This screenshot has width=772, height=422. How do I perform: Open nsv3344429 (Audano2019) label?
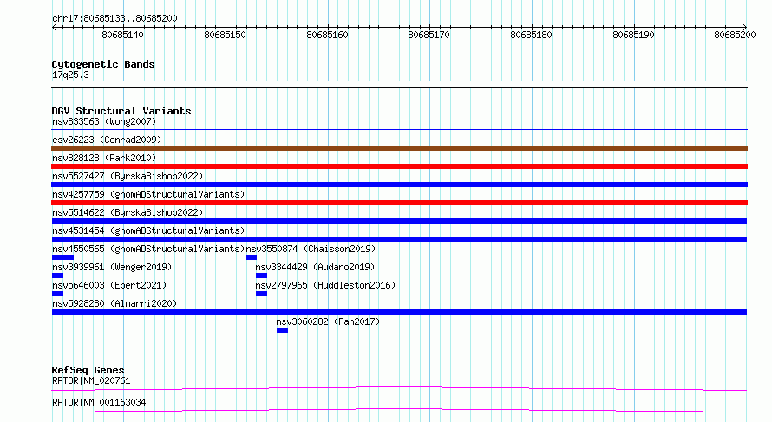(315, 267)
